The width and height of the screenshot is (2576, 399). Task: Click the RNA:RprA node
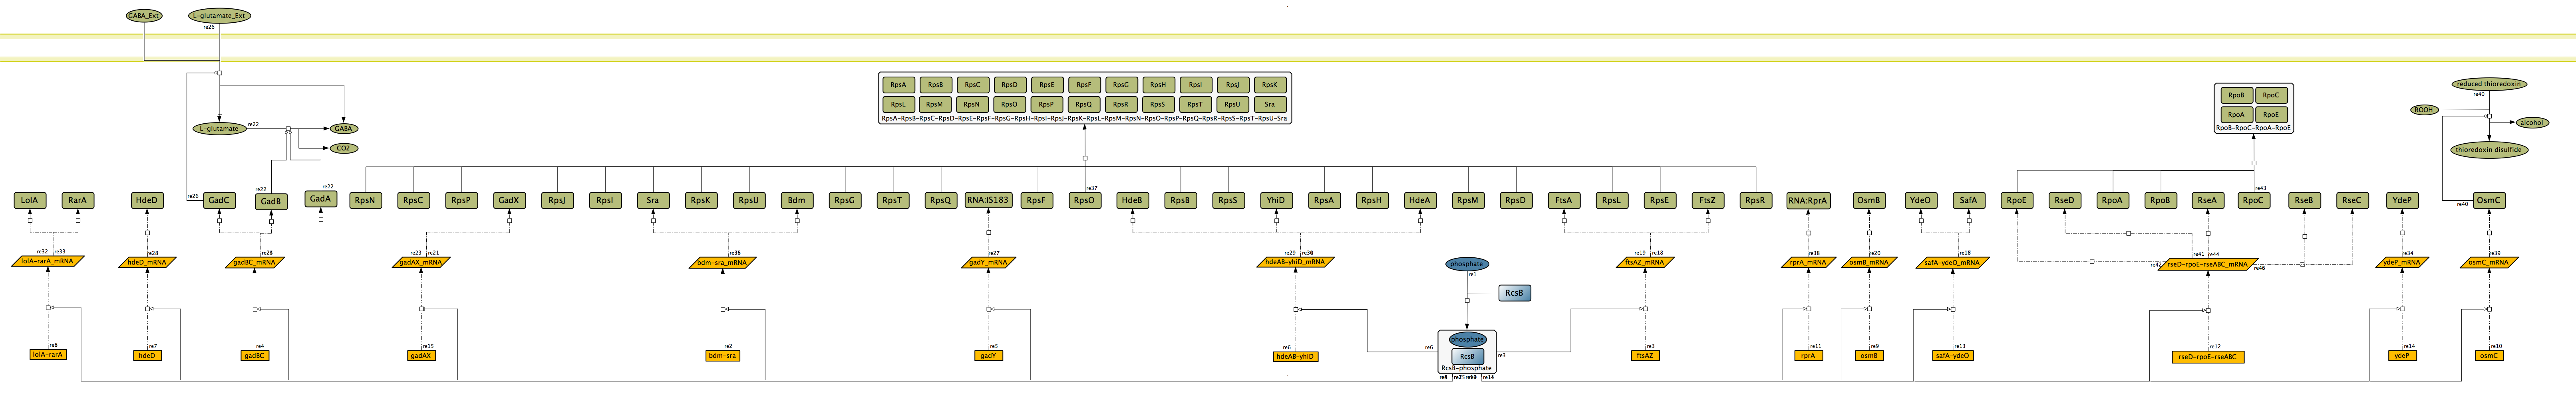[x=1808, y=200]
